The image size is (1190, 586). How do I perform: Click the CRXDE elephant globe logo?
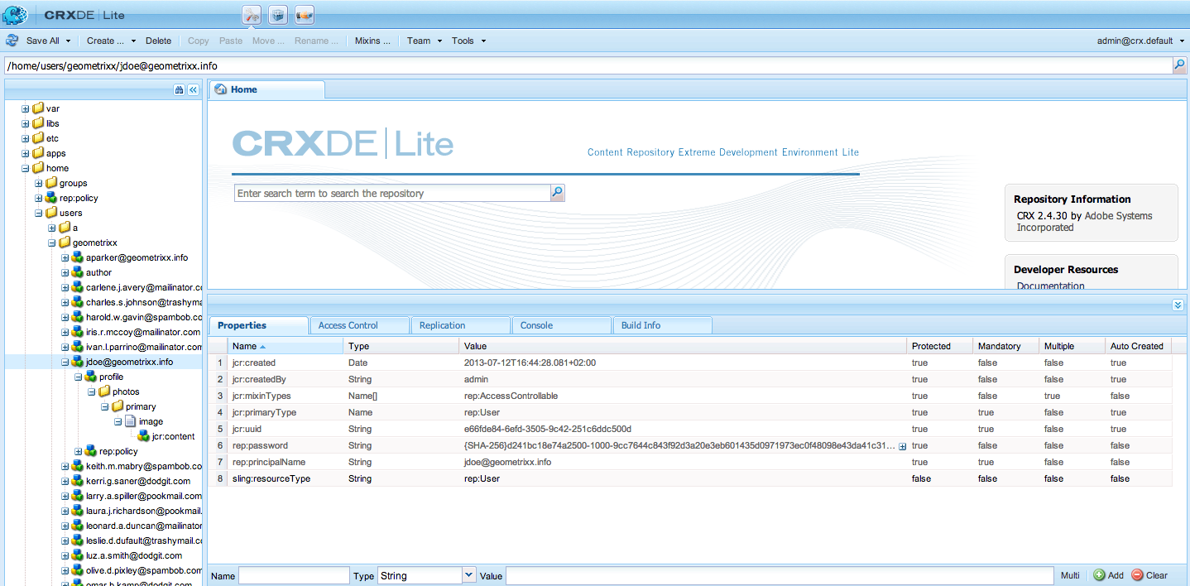click(15, 14)
